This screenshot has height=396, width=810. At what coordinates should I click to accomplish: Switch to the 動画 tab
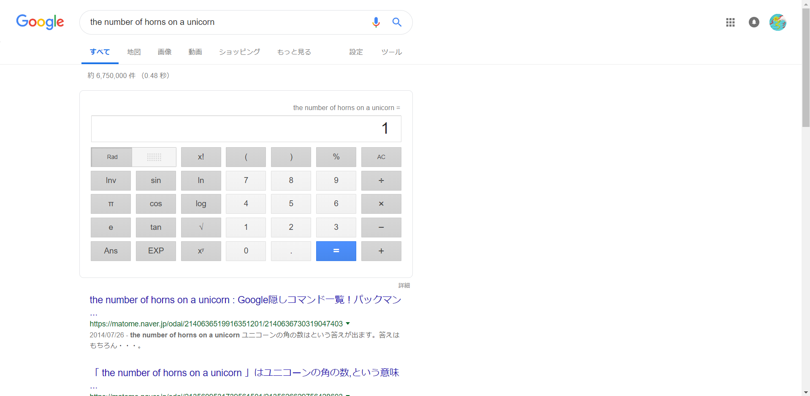195,52
